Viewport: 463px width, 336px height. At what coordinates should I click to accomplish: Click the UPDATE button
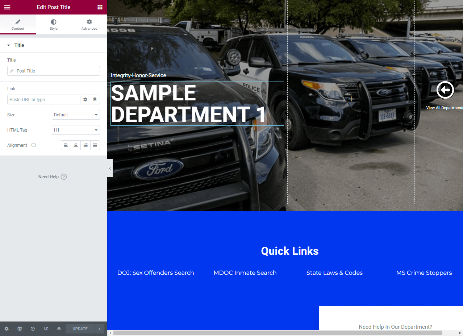(x=80, y=329)
